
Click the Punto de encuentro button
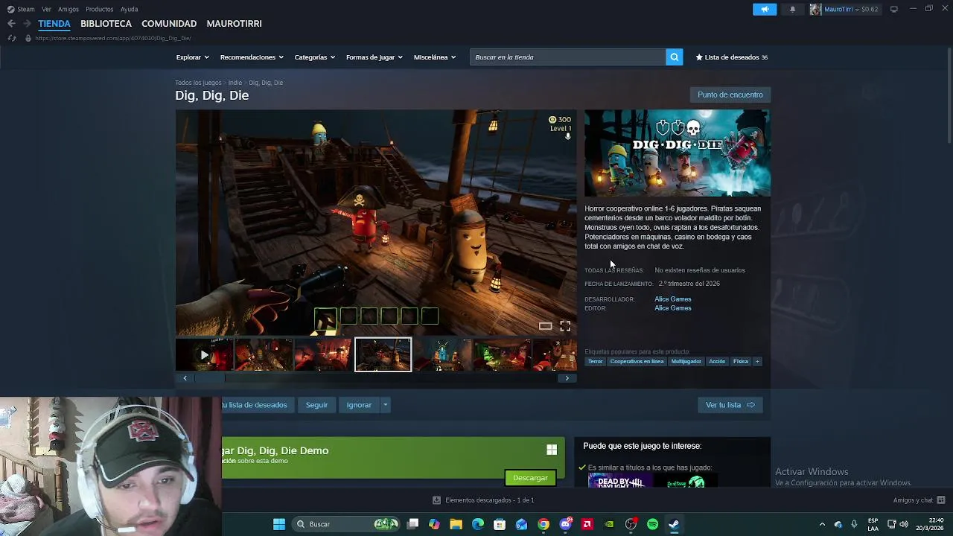pyautogui.click(x=730, y=95)
